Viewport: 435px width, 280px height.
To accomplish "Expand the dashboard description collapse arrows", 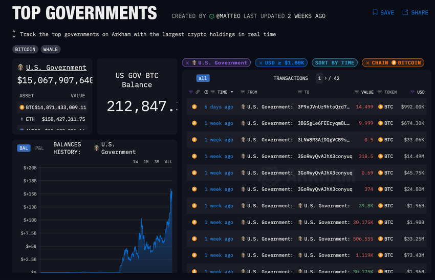I will [14, 34].
